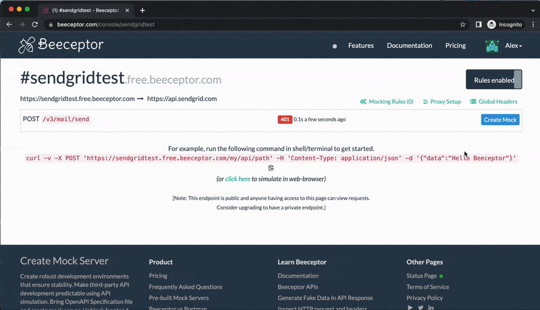Click the Create Mock button
The height and width of the screenshot is (310, 540).
pos(500,119)
